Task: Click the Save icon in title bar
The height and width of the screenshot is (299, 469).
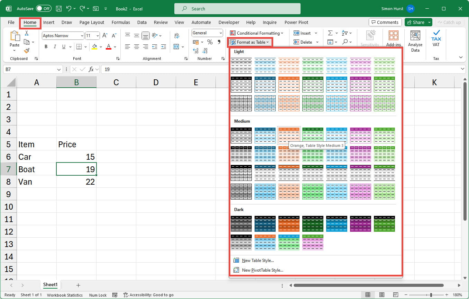Action: pyautogui.click(x=59, y=9)
